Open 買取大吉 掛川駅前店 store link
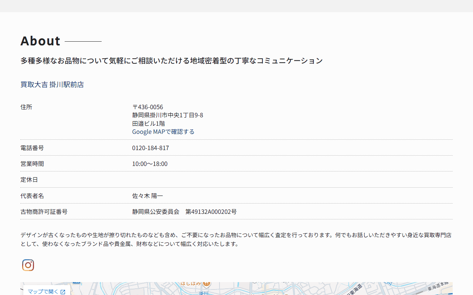Viewport: 473px width, 295px height. [52, 84]
